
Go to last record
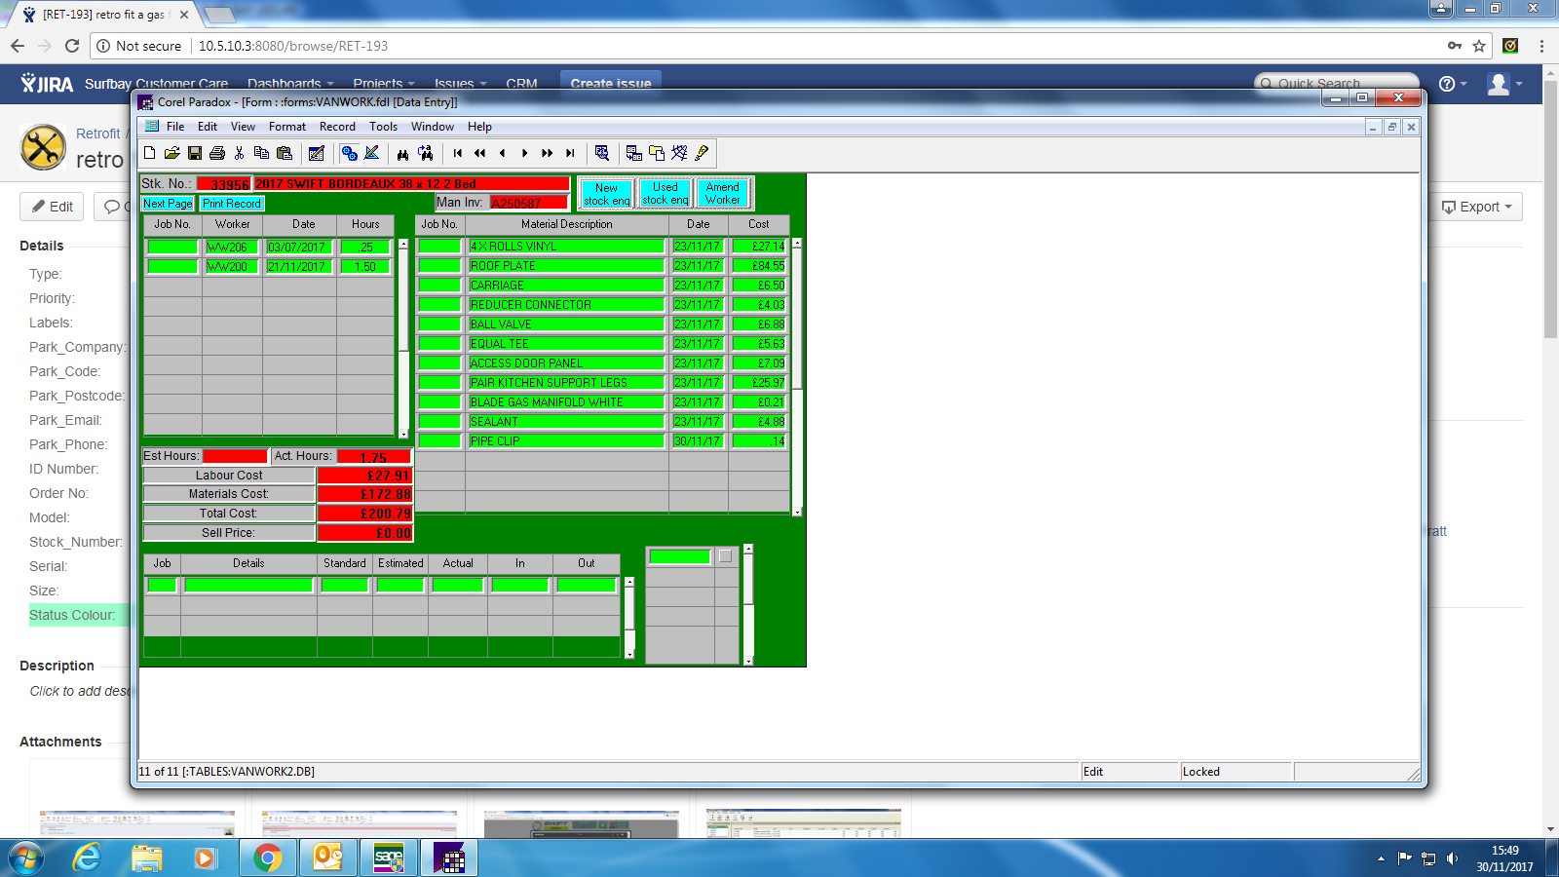pos(570,153)
